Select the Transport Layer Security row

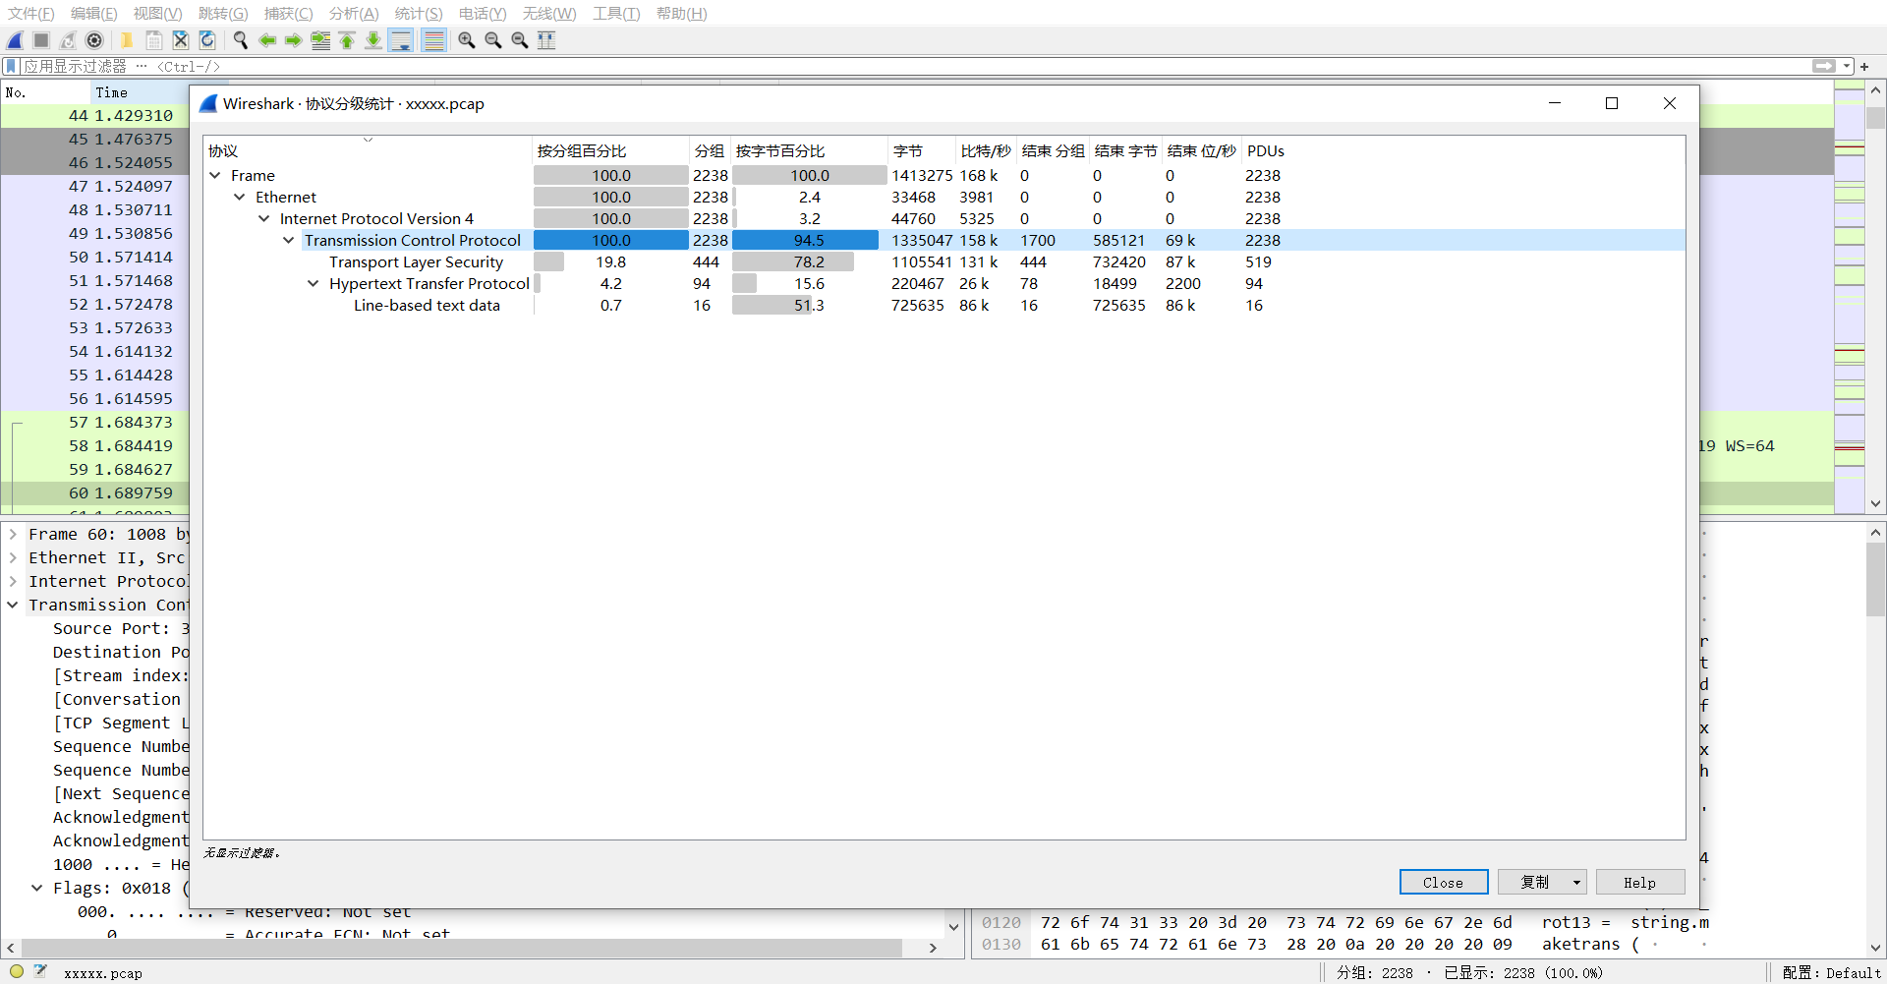pyautogui.click(x=944, y=261)
